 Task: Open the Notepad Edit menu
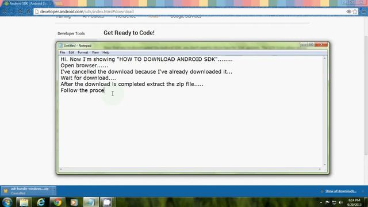point(71,52)
